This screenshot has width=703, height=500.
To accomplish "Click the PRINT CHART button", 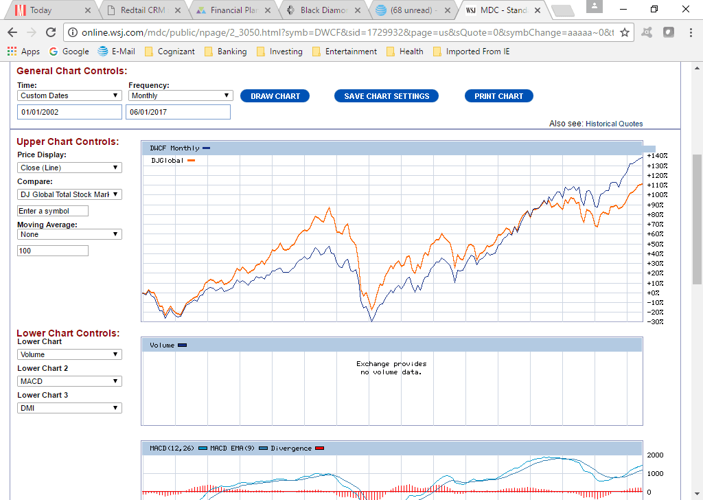I will pos(498,96).
